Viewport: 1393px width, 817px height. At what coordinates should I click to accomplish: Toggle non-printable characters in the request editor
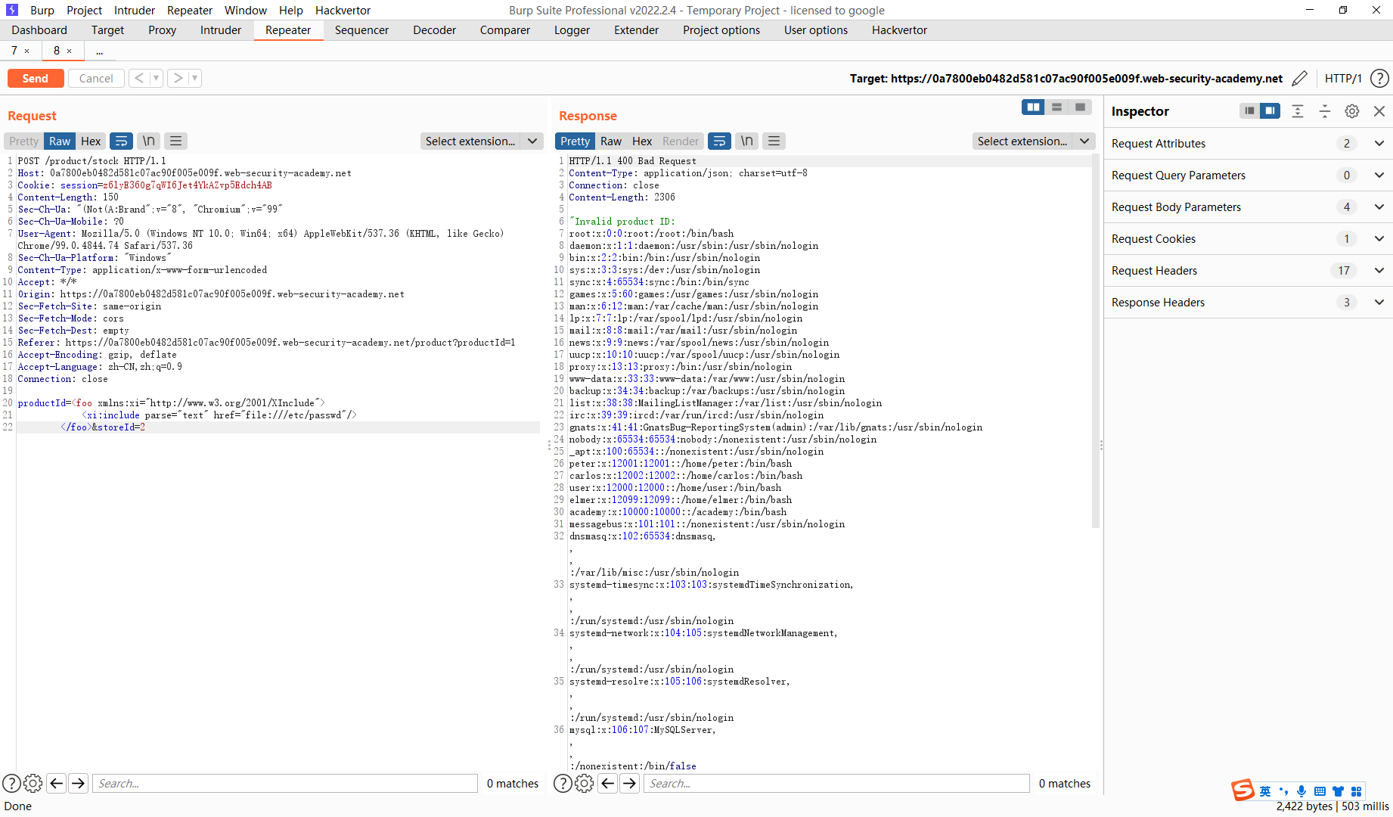(148, 141)
